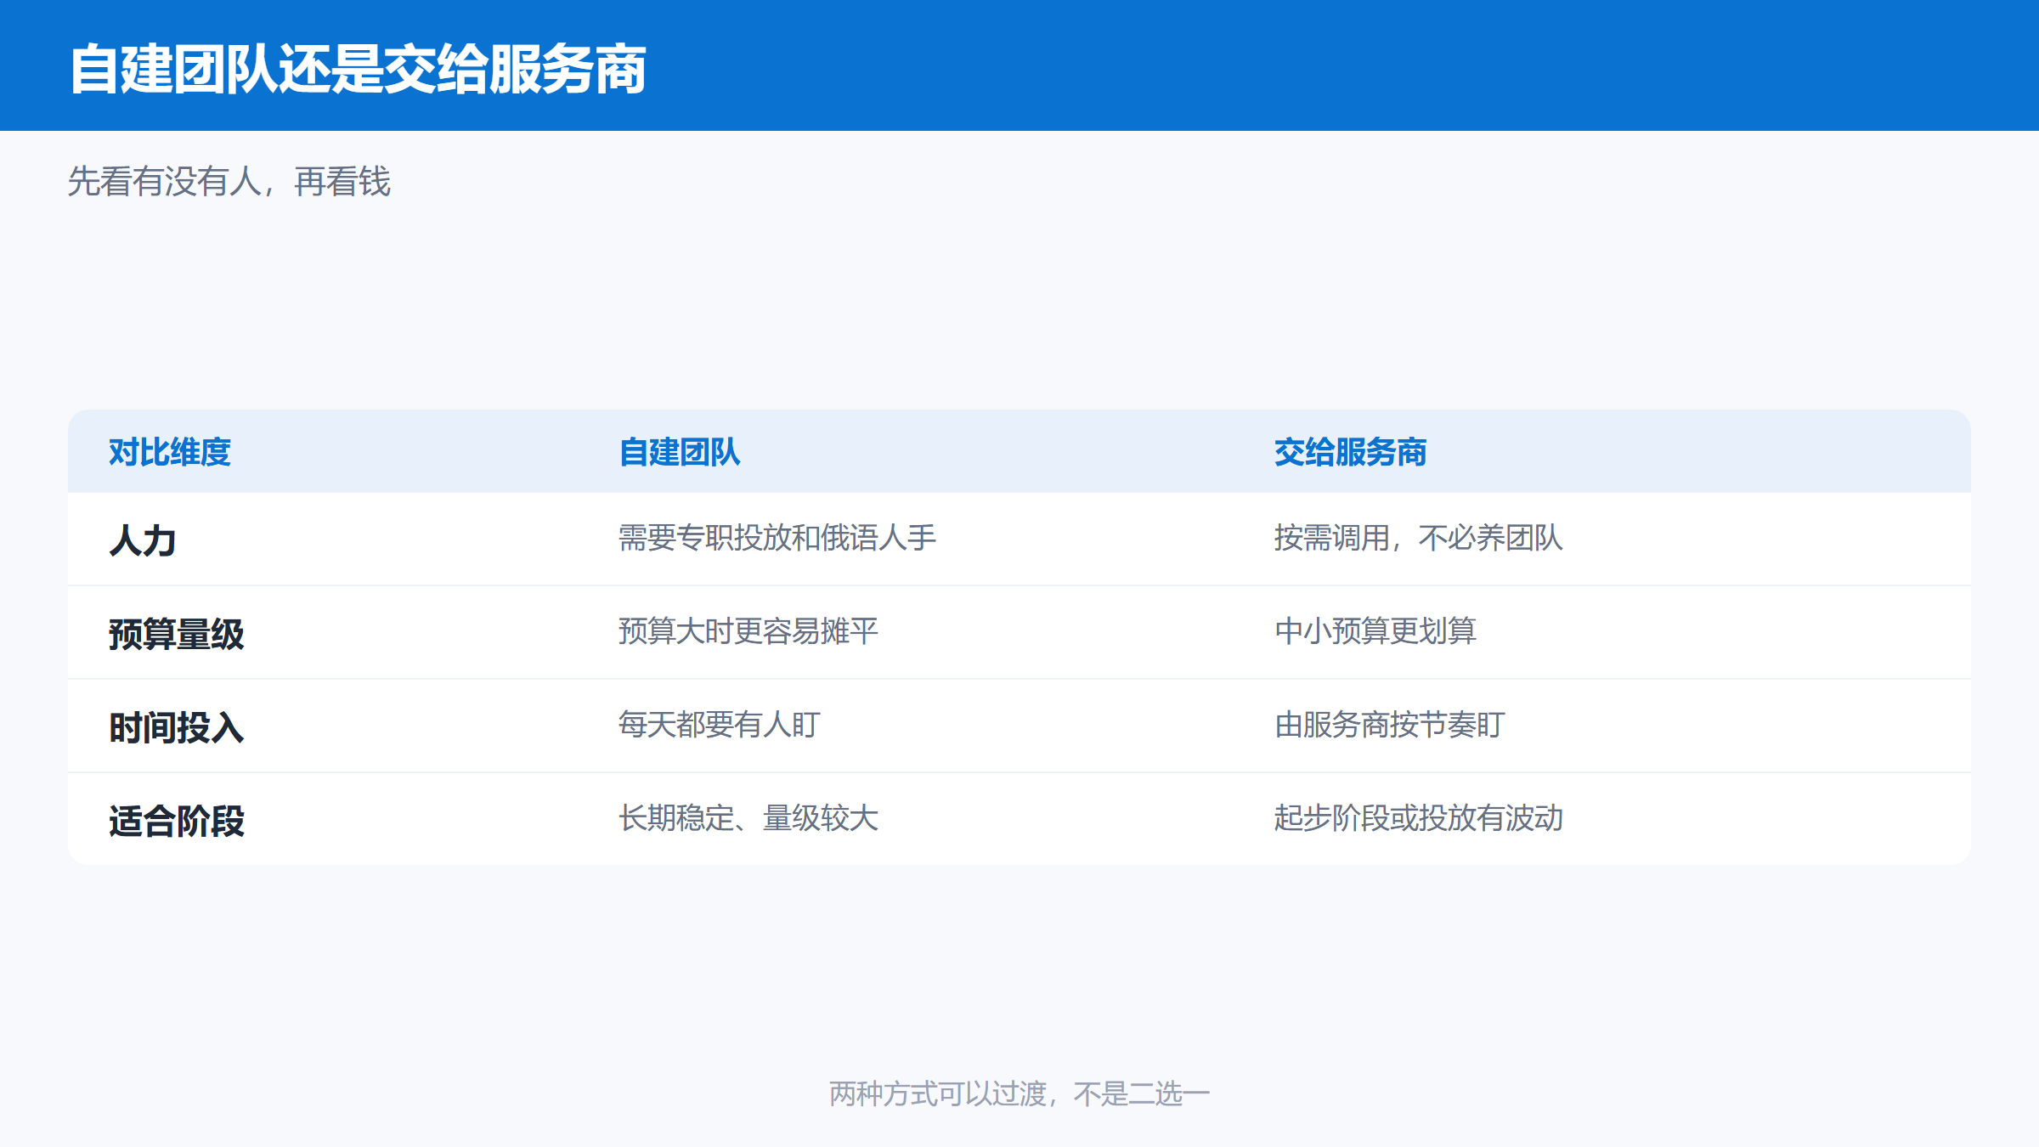The width and height of the screenshot is (2039, 1147).
Task: Select the cell 中小预算更划算
Action: (1375, 631)
